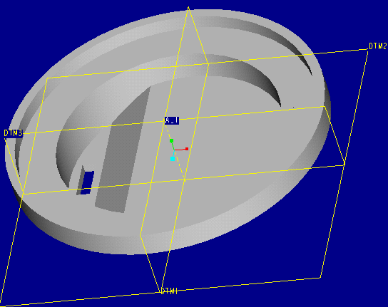Click the red X-axis handle of coordinate system
The width and height of the screenshot is (388, 307).
coord(187,149)
